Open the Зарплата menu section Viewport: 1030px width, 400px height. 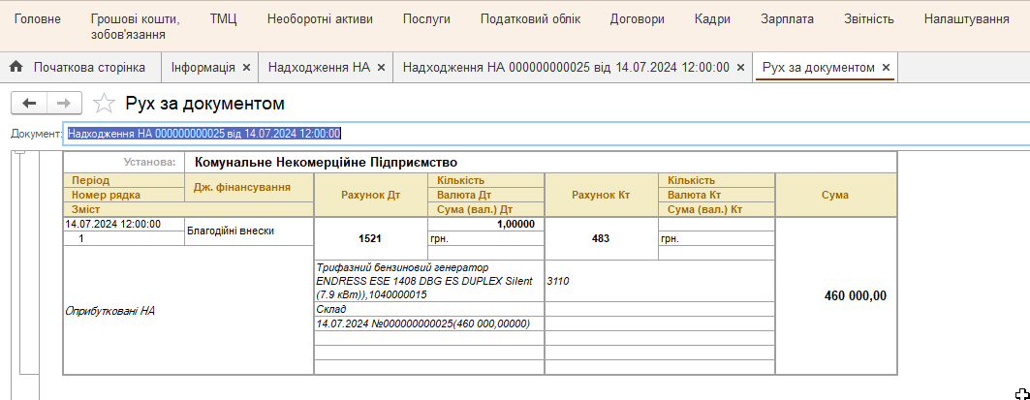[x=787, y=19]
